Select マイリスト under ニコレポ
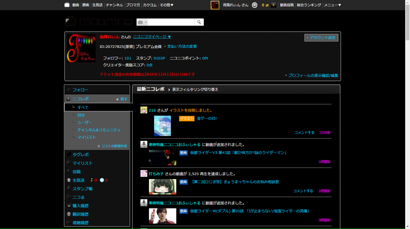 (x=86, y=137)
